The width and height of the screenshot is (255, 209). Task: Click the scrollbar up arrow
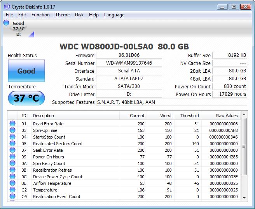pyautogui.click(x=244, y=114)
